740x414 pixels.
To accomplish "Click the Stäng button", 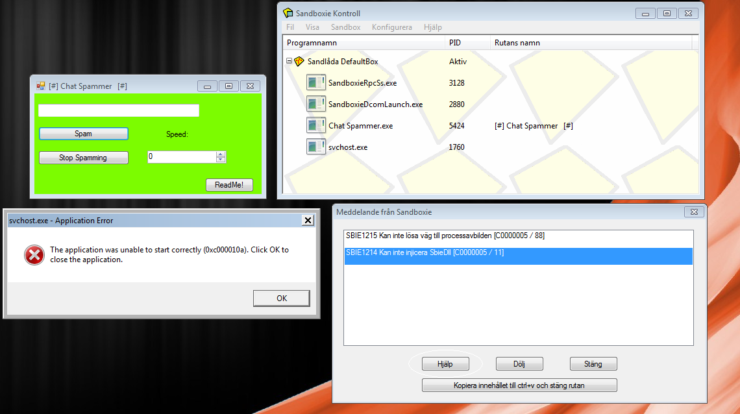I will (x=593, y=364).
